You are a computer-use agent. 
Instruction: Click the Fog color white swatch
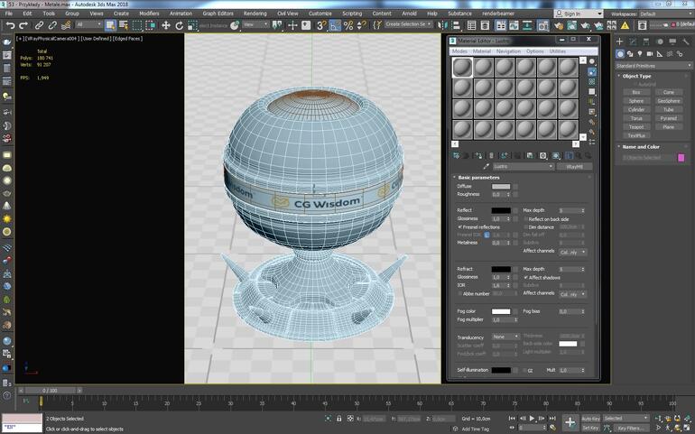tap(501, 311)
